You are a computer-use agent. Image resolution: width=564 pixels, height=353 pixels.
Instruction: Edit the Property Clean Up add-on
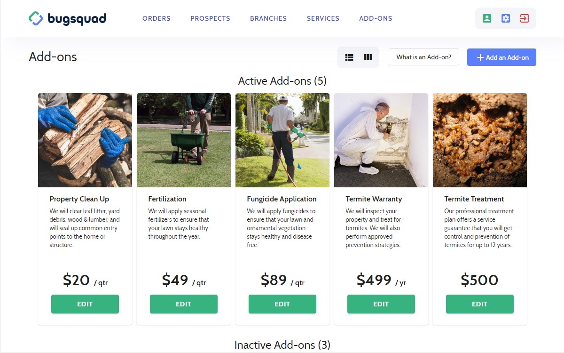[x=85, y=304]
